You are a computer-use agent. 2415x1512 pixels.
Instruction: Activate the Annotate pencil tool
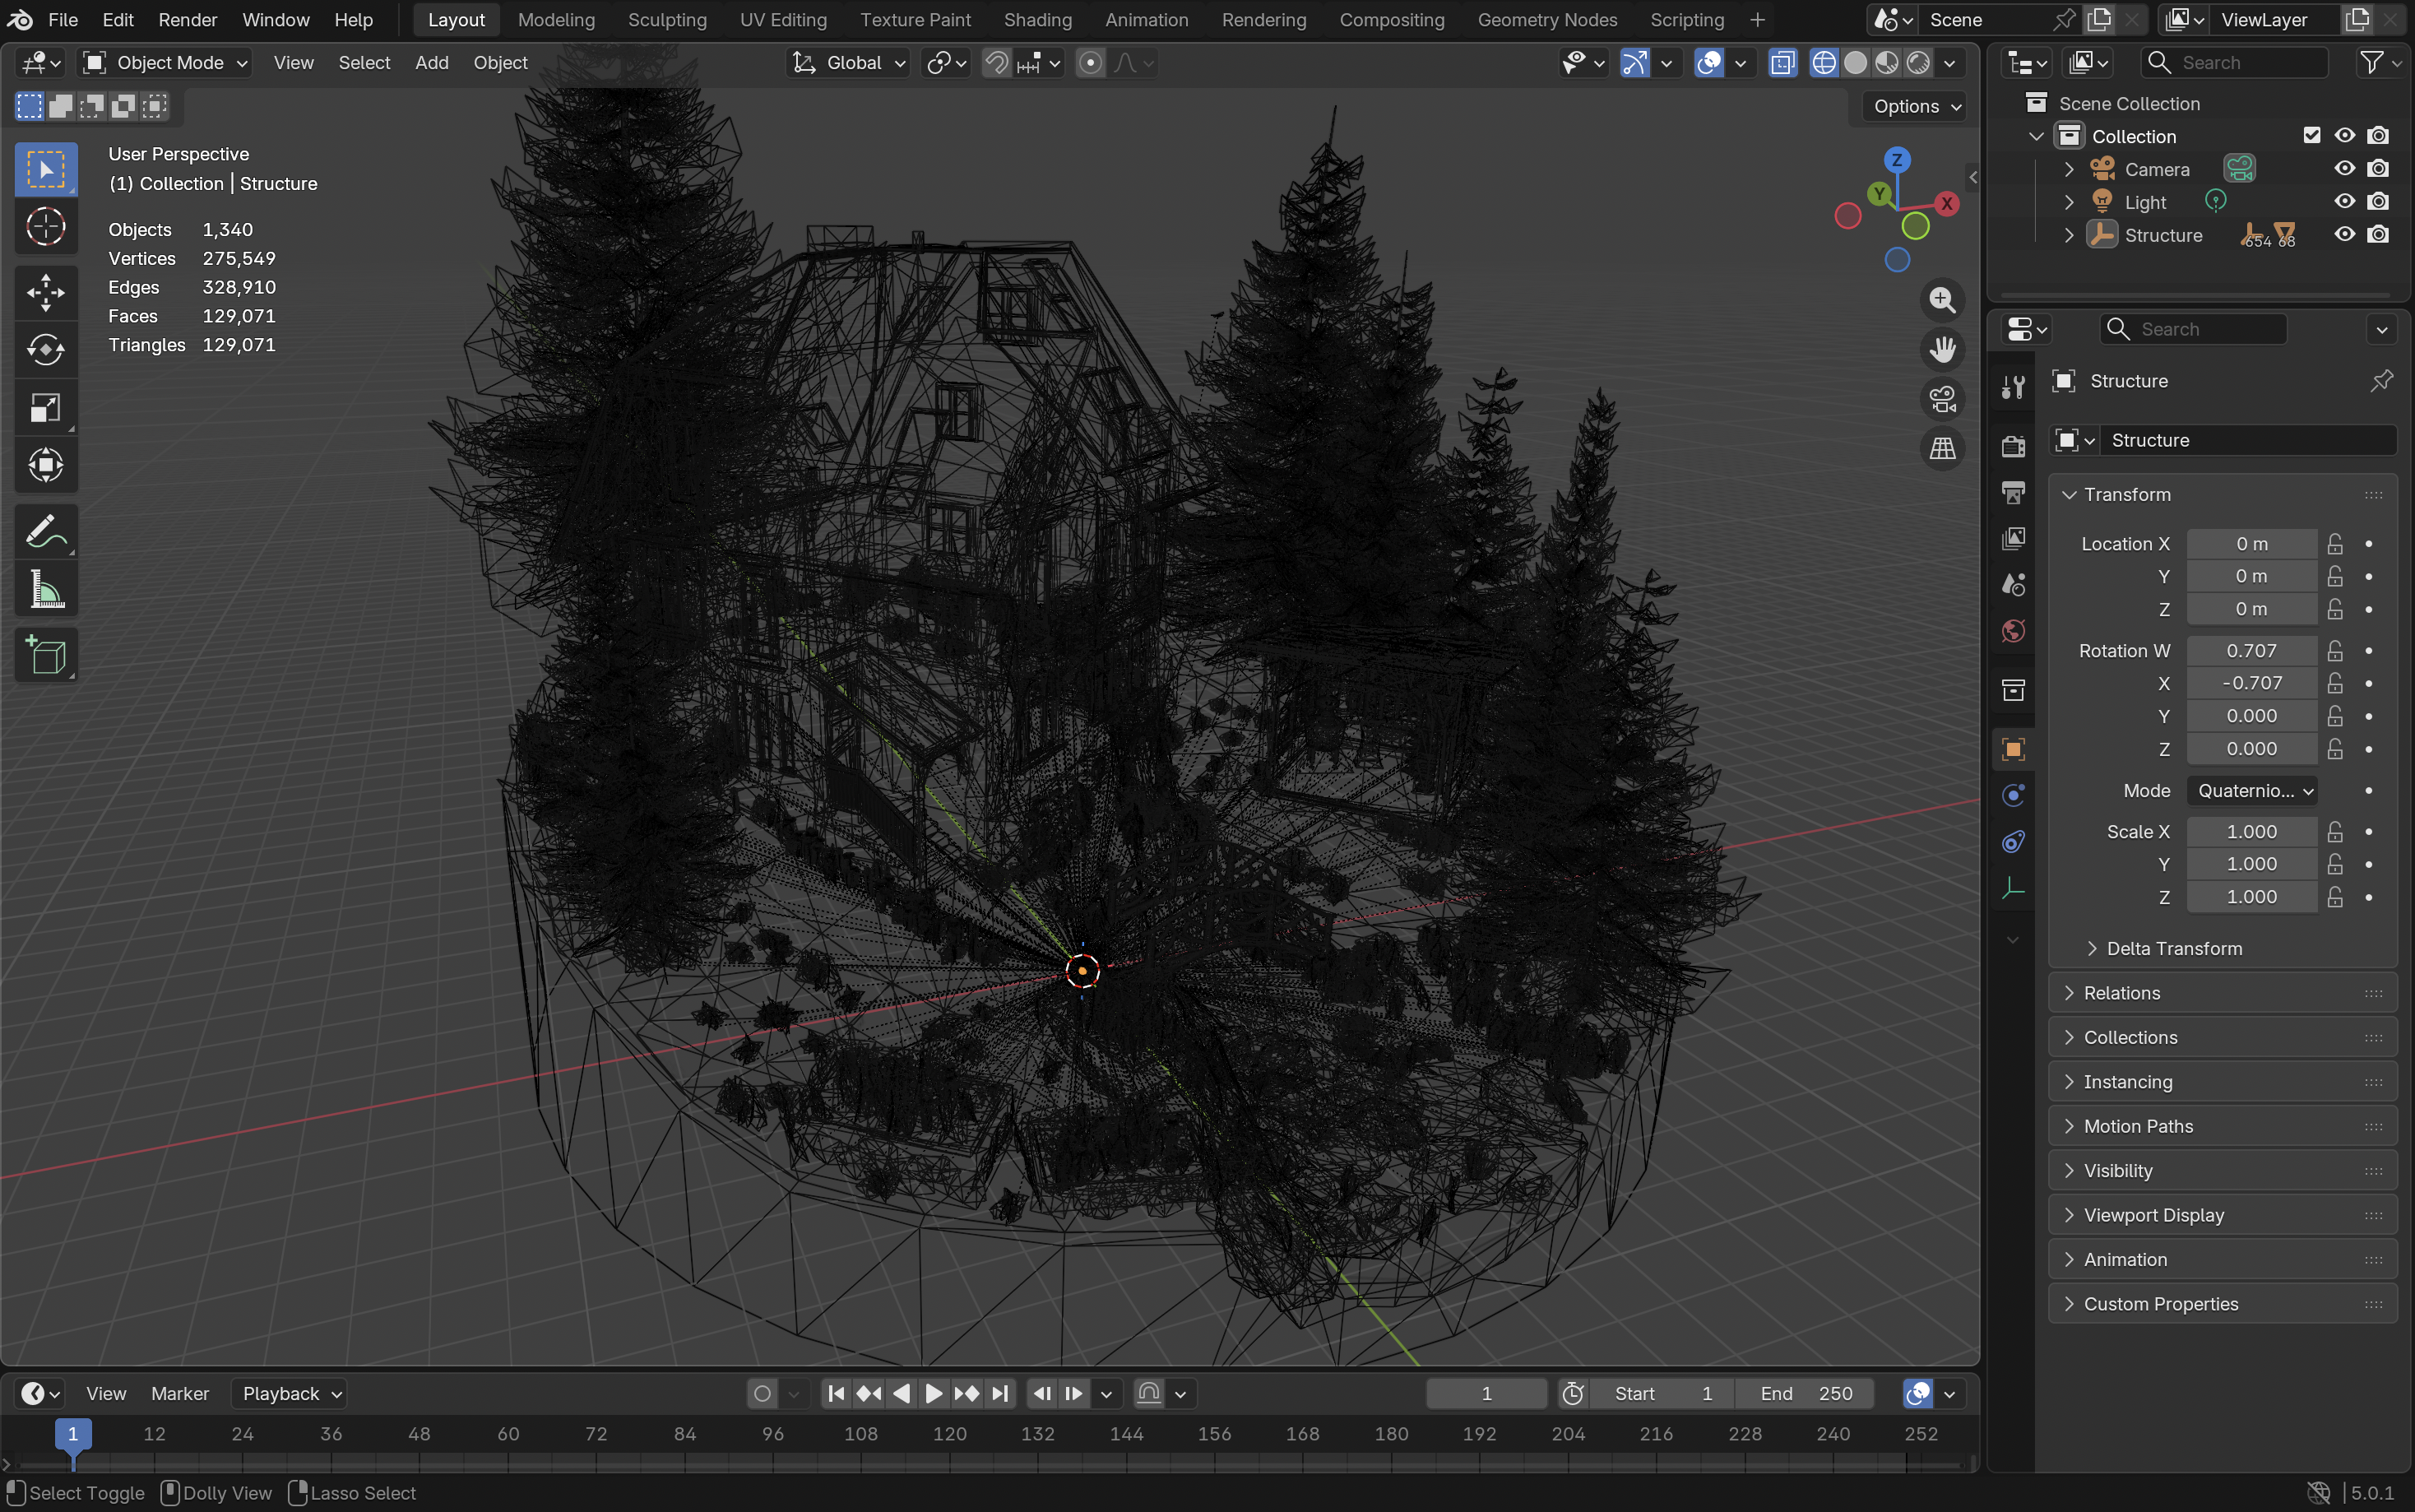(46, 532)
